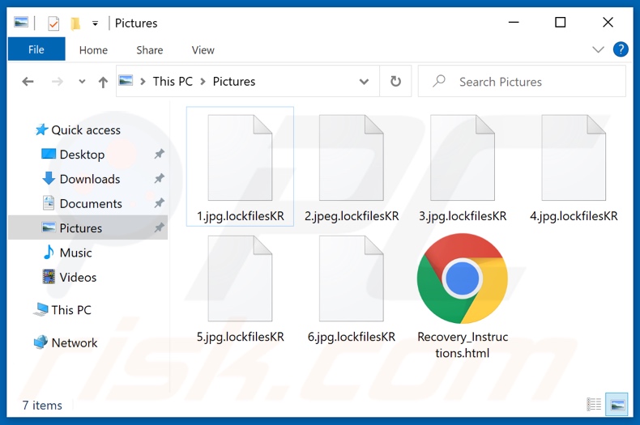
Task: Open the View ribbon tab
Action: 203,49
